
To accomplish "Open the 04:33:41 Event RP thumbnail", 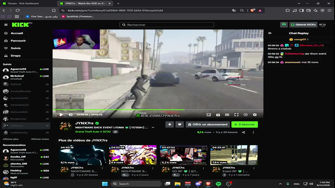I will (x=234, y=155).
